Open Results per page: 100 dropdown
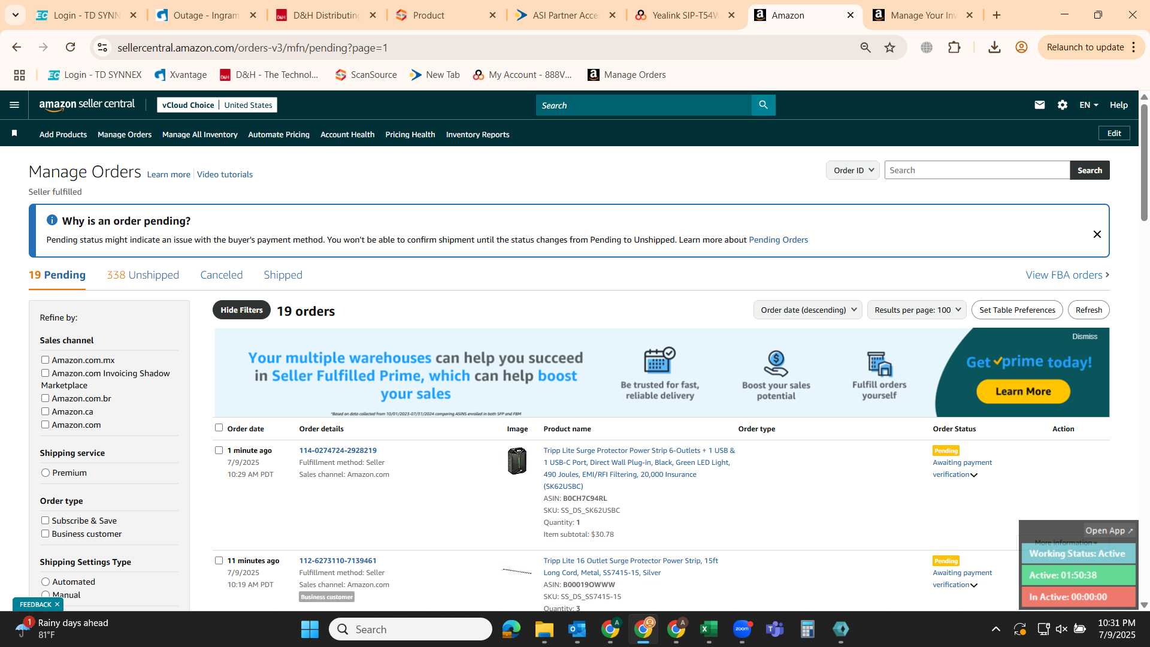The image size is (1150, 647). pyautogui.click(x=916, y=310)
